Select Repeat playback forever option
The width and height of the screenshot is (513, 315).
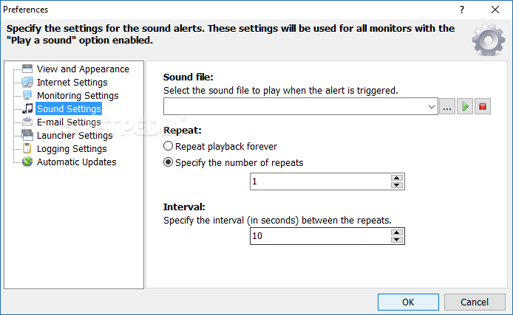[x=169, y=147]
